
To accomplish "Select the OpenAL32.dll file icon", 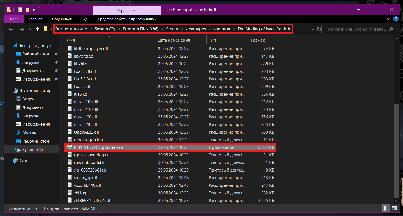I will point(70,132).
